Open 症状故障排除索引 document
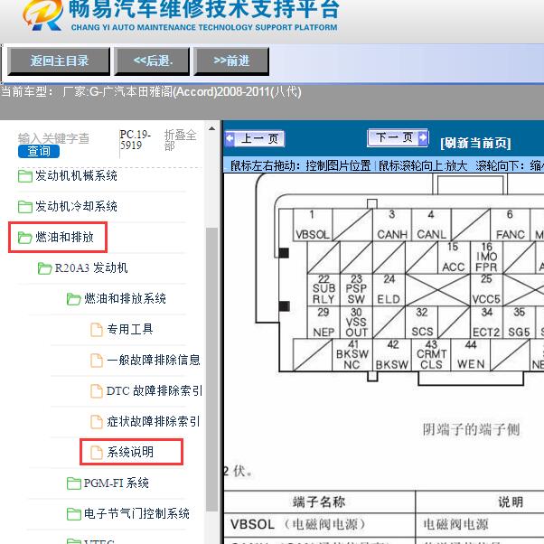This screenshot has height=544, width=544. [x=154, y=421]
